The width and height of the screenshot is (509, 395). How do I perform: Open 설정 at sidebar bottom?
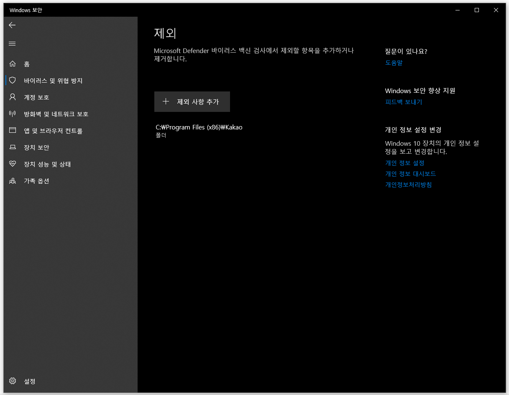(x=30, y=381)
